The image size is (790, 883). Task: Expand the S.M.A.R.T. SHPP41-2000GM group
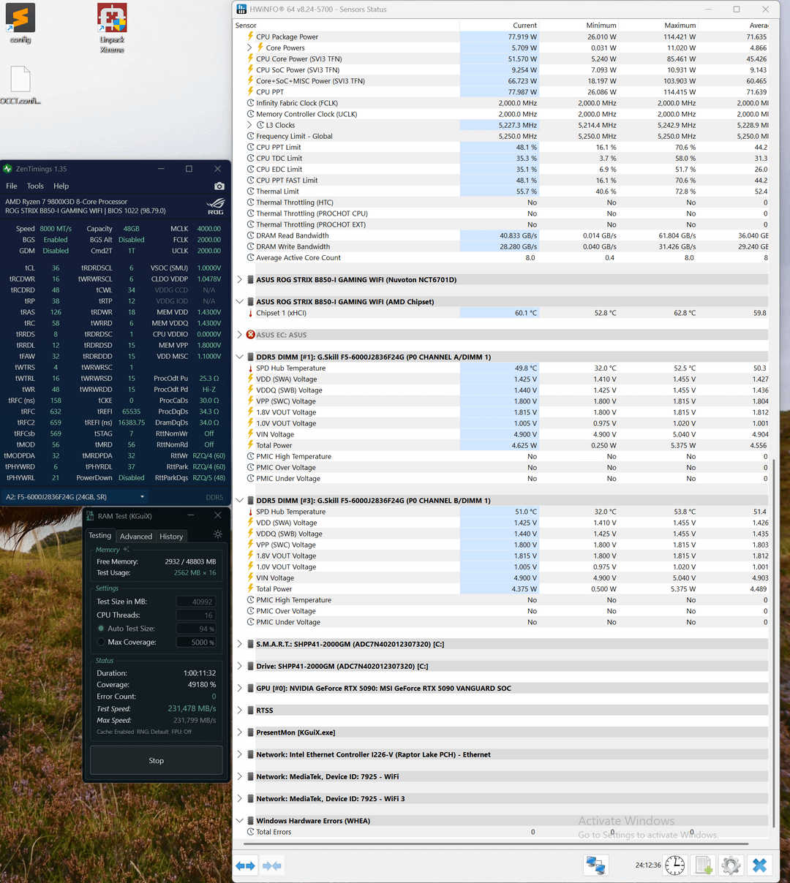coord(240,644)
